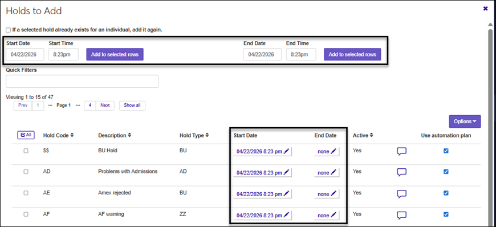Image resolution: width=496 pixels, height=227 pixels.
Task: Sort by Description column
Action: tap(115, 135)
